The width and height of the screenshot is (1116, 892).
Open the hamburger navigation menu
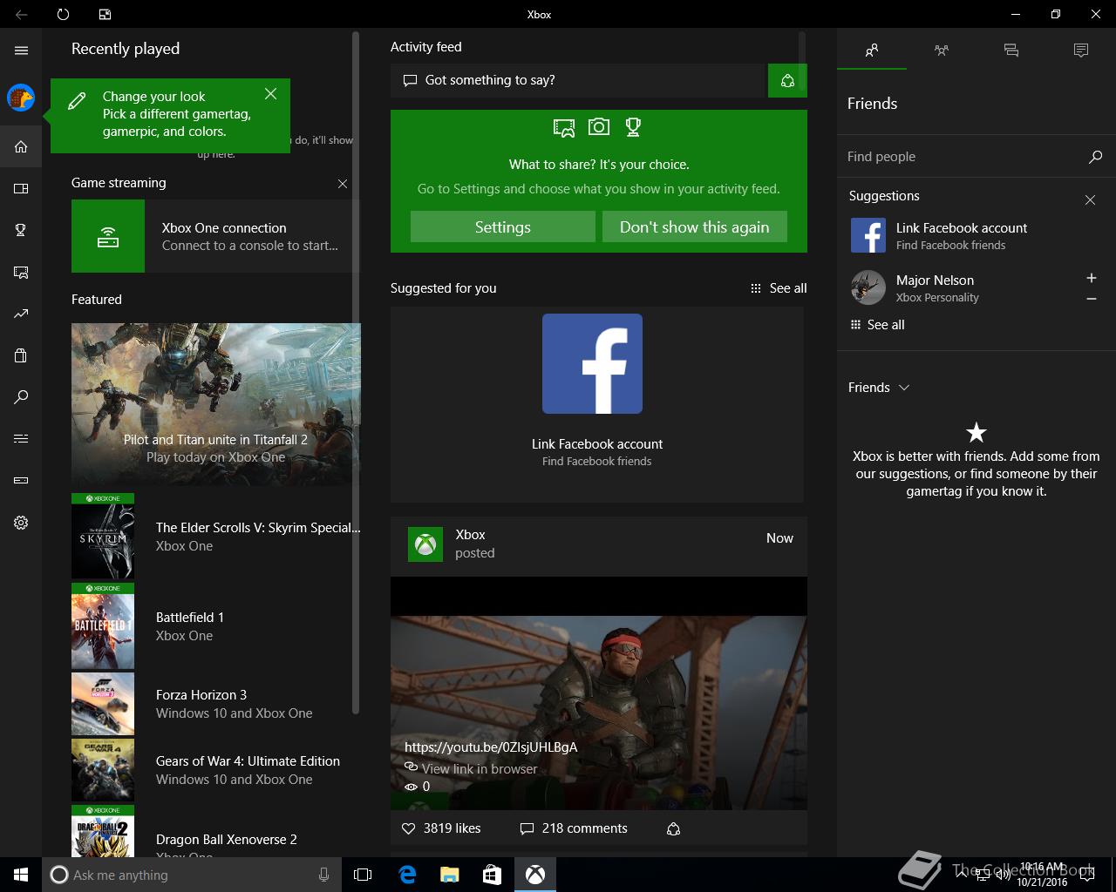click(21, 51)
